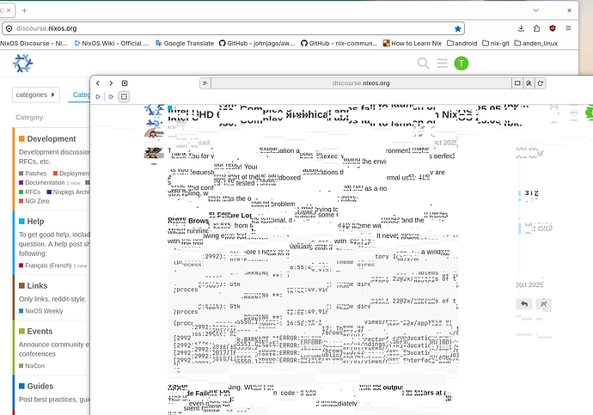Click second icon right of front URL
593x415 pixels.
coord(529,83)
